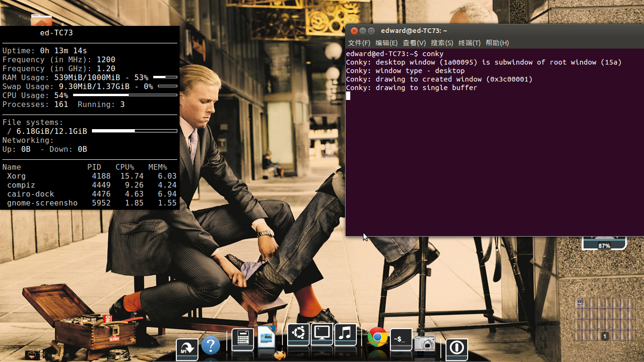Image resolution: width=644 pixels, height=362 pixels.
Task: Open the ~$_ terminal dock icon
Action: (401, 339)
